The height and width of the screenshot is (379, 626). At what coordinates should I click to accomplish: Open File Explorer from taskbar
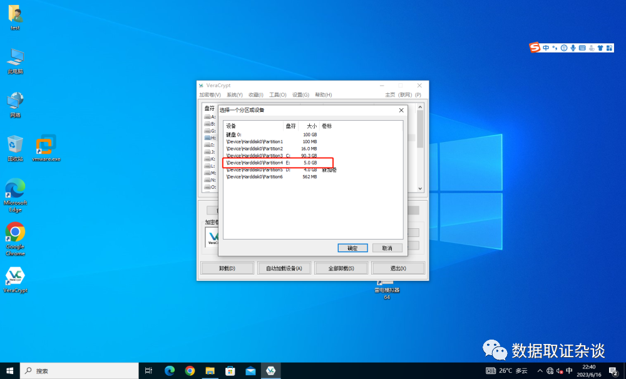click(210, 371)
